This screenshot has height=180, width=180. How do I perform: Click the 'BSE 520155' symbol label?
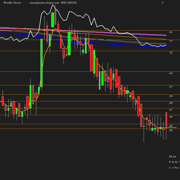(x=69, y=3)
